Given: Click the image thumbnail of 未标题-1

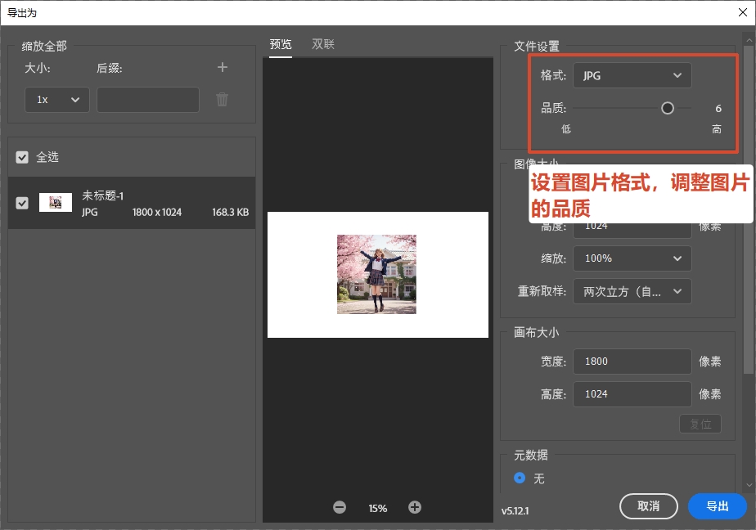Looking at the screenshot, I should click(x=56, y=201).
